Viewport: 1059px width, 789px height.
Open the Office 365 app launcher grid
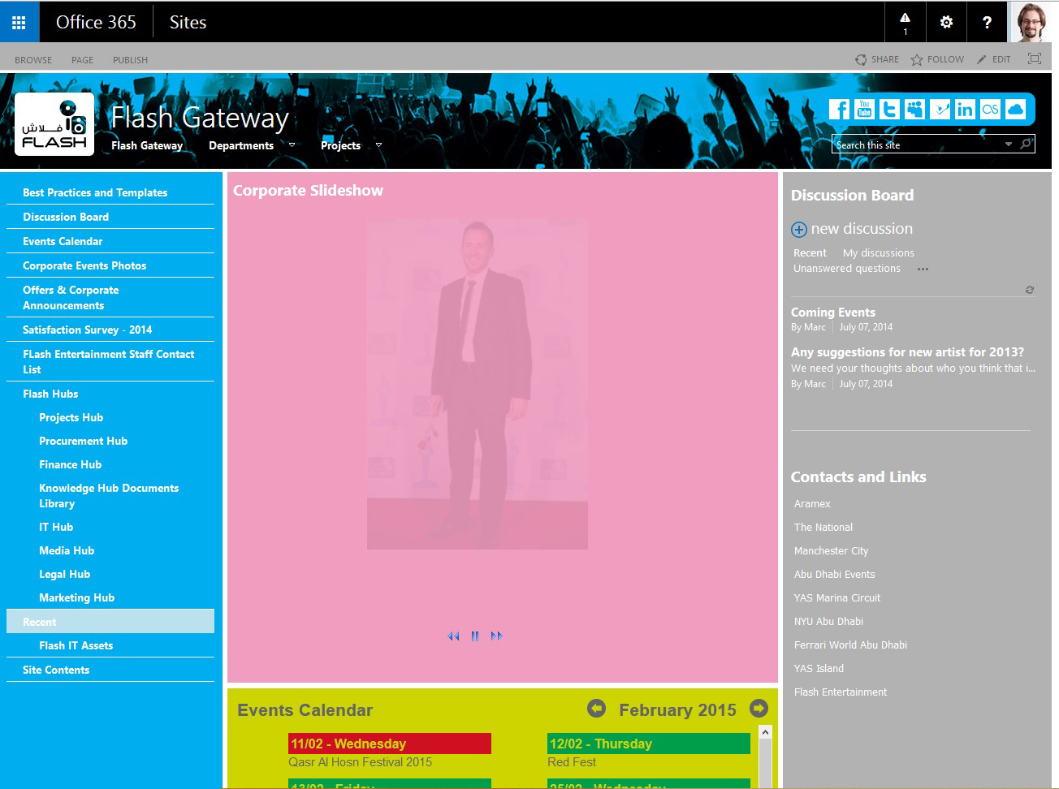pos(19,22)
